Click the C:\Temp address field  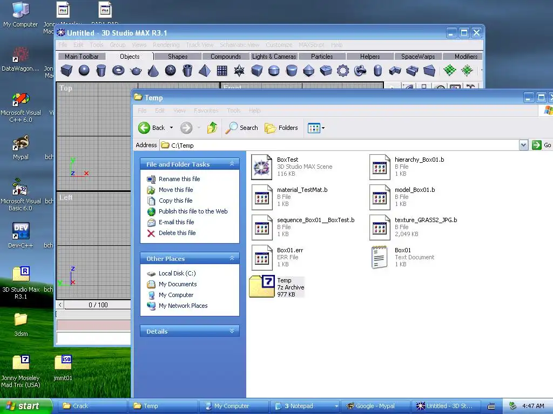(339, 145)
